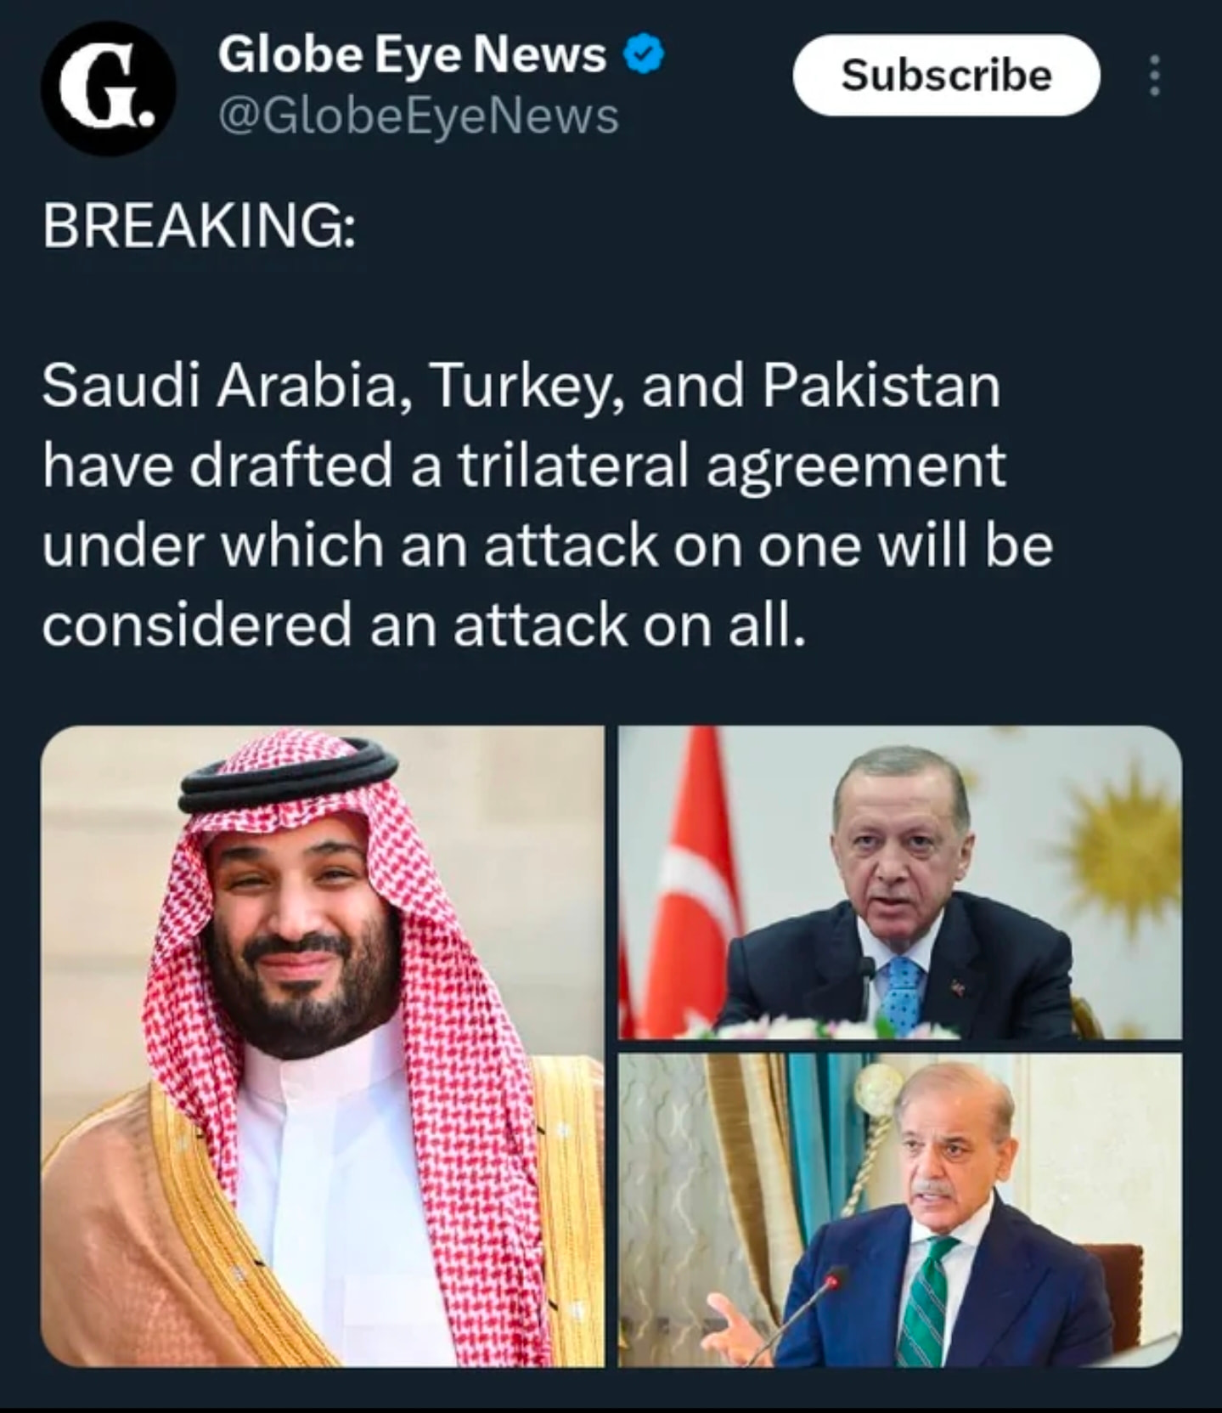Click the BREAKING: heading text
This screenshot has width=1222, height=1413.
pos(199,227)
